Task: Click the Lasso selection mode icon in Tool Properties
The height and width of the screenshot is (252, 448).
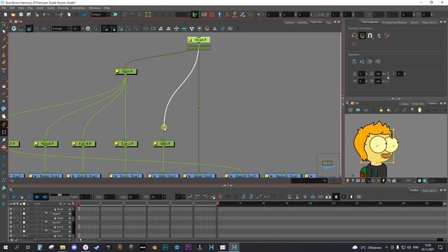Action: (354, 36)
